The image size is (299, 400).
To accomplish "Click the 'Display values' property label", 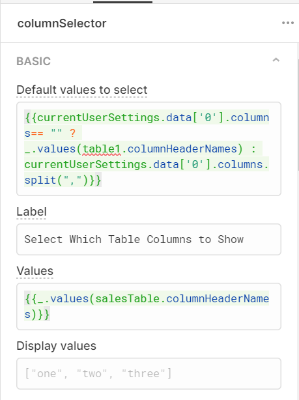I will tap(57, 346).
